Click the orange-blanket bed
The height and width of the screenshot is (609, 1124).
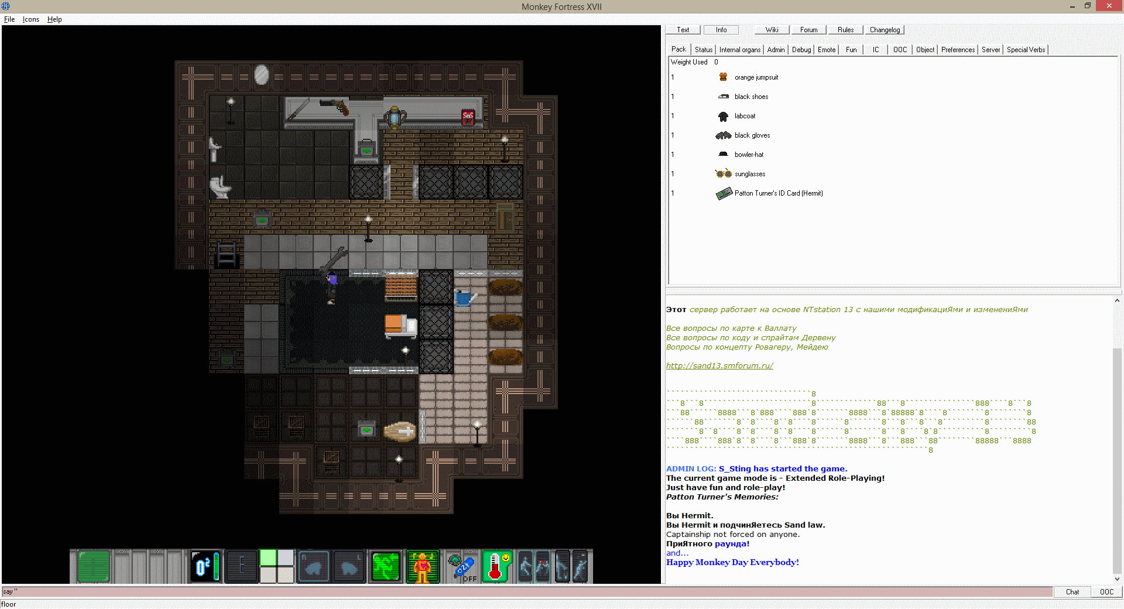click(x=400, y=326)
